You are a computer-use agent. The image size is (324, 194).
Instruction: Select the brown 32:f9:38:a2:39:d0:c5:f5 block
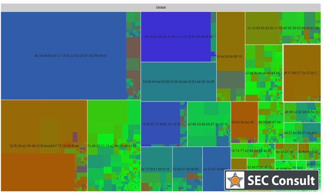(x=44, y=146)
